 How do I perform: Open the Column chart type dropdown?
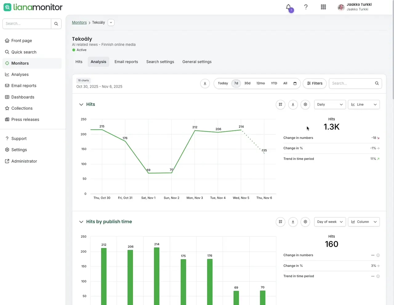[x=364, y=222]
